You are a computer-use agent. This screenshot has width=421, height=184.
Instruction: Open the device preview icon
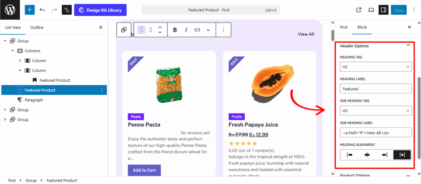pos(371,10)
